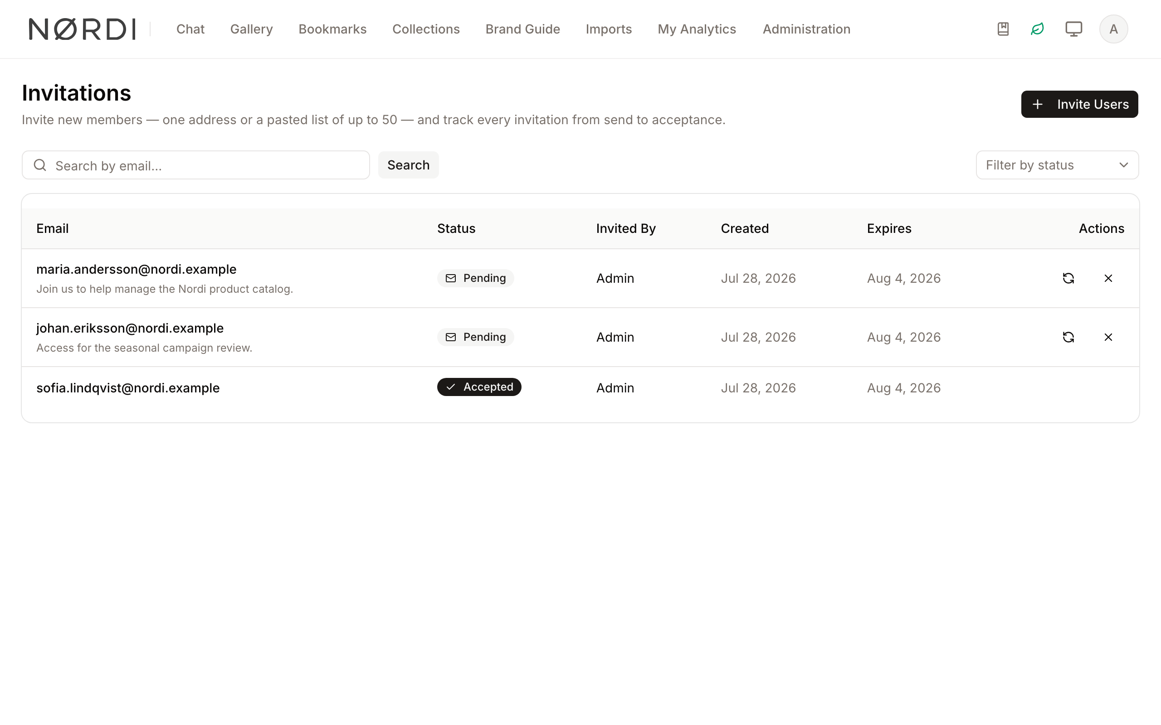Open the Brand Guide

(522, 29)
